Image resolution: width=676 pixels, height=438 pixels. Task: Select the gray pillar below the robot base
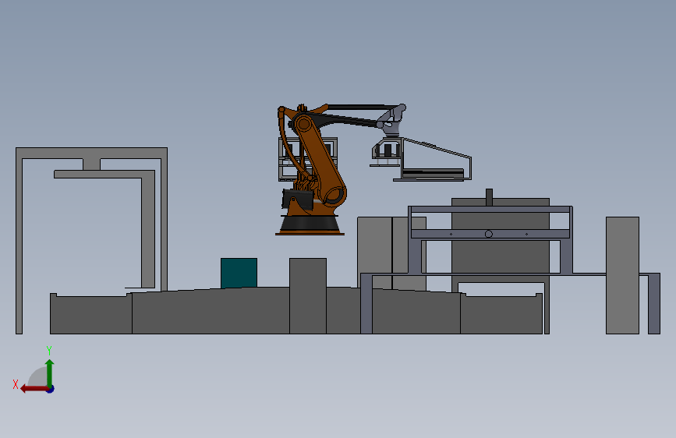308,295
